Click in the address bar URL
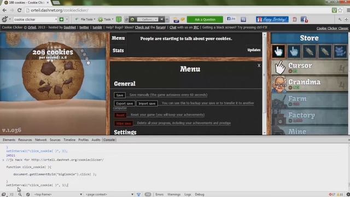This screenshot has width=350, height=197. click(60, 10)
